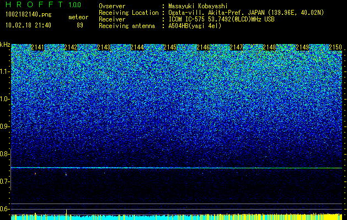Image resolution: width=347 pixels, height=220 pixels.
Task: Click the Ovserver label
Action: pos(112,6)
